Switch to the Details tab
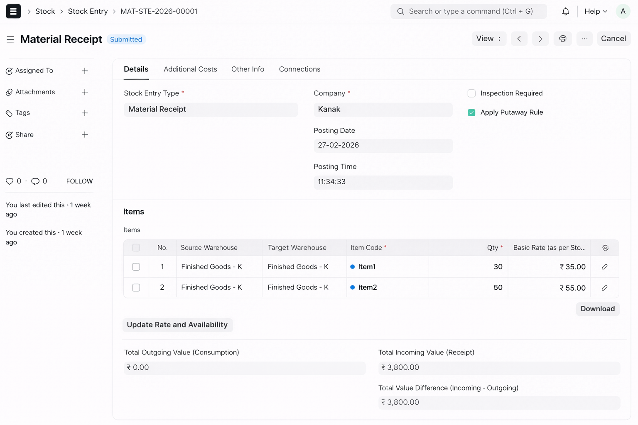Viewport: 638px width, 425px height. click(x=136, y=69)
